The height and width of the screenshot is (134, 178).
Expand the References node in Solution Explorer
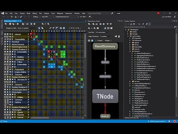tap(130, 40)
